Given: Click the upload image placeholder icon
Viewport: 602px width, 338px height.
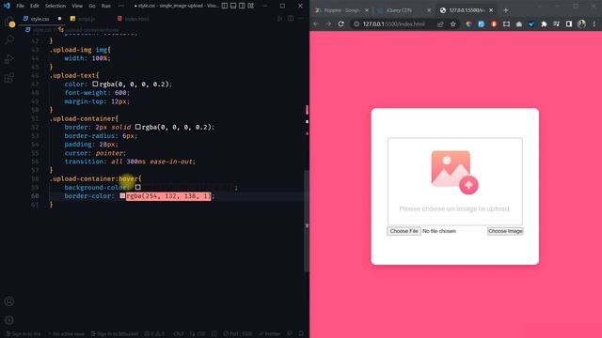Looking at the screenshot, I should point(455,172).
